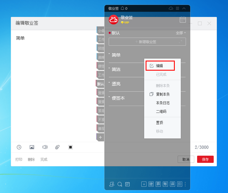The image size is (228, 193).
Task: Pin the note with 置顶
Action: click(159, 122)
